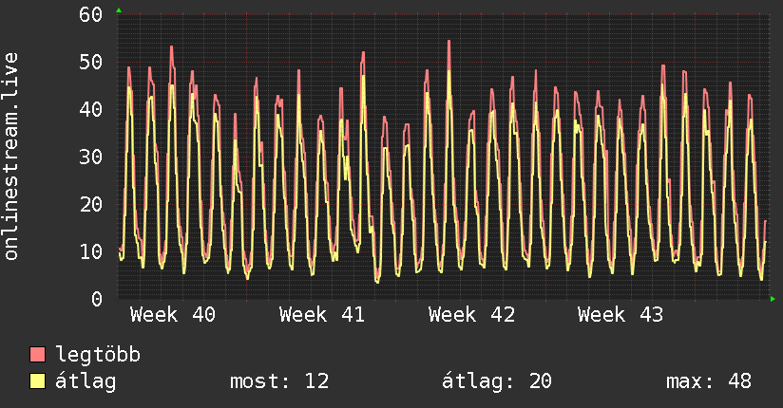The height and width of the screenshot is (408, 783).
Task: Click the green arrow ending x-axis
Action: pyautogui.click(x=773, y=299)
